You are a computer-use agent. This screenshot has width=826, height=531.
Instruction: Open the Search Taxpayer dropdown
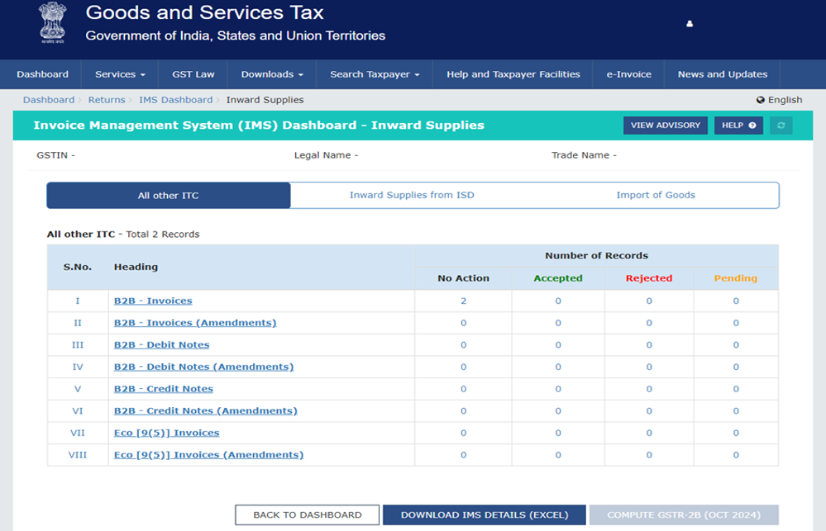[x=375, y=74]
